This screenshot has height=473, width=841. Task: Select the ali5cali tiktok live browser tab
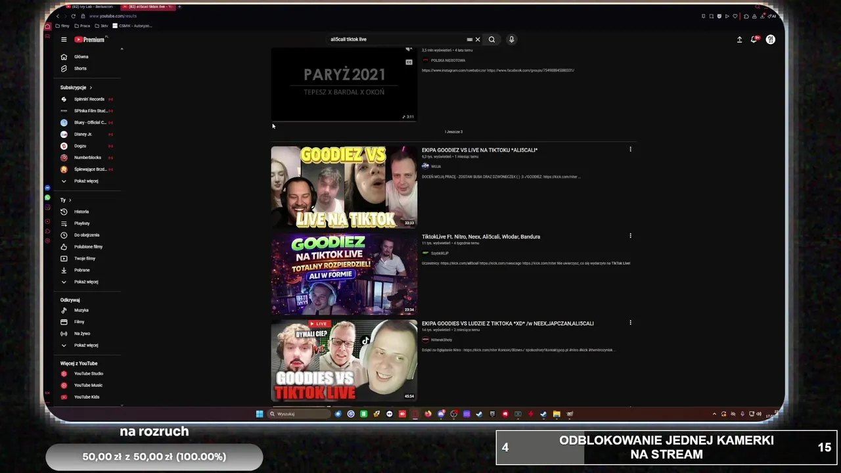click(x=149, y=7)
